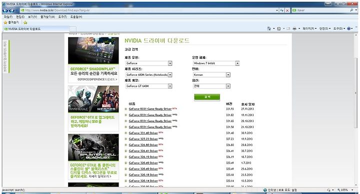This screenshot has height=194, width=360.
Task: Open the Korean language dropdown
Action: point(211,75)
